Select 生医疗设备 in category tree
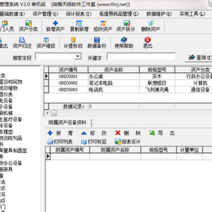Screen dimensions: 212x212 pos(11,120)
